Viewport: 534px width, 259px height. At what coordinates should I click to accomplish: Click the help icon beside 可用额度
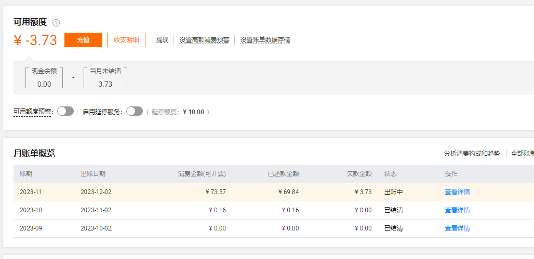click(56, 23)
